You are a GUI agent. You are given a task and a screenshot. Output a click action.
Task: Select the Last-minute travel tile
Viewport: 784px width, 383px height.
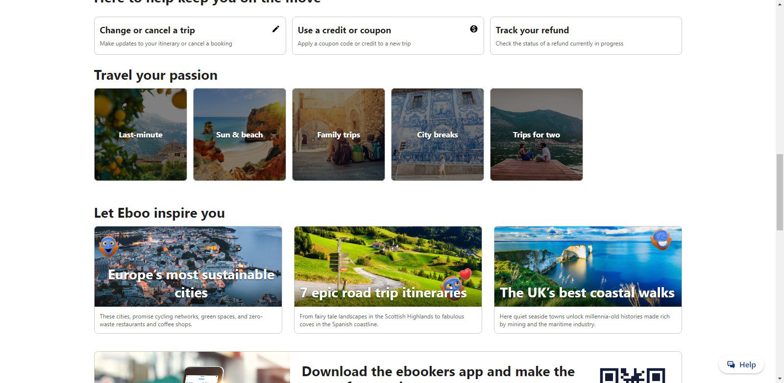click(141, 135)
